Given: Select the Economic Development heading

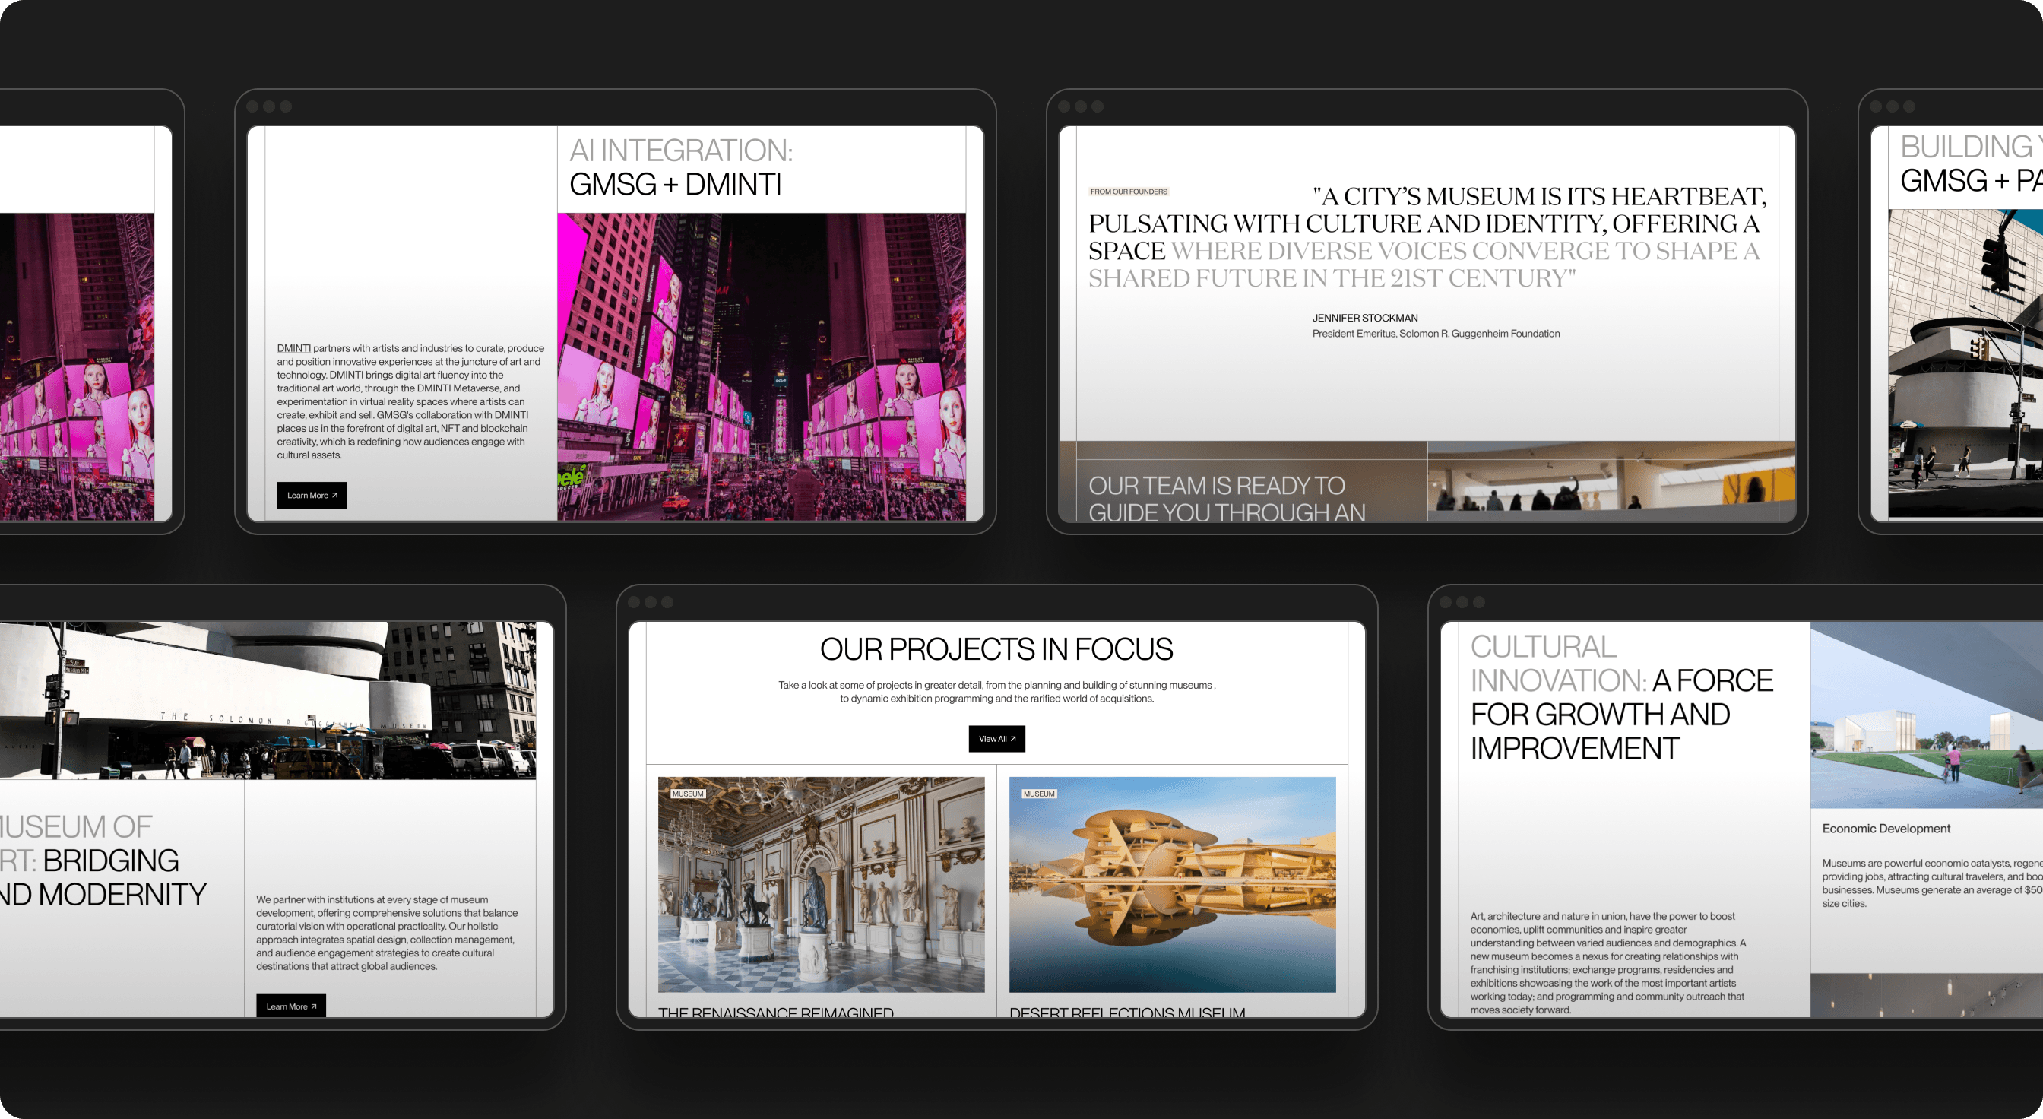Looking at the screenshot, I should tap(1885, 828).
